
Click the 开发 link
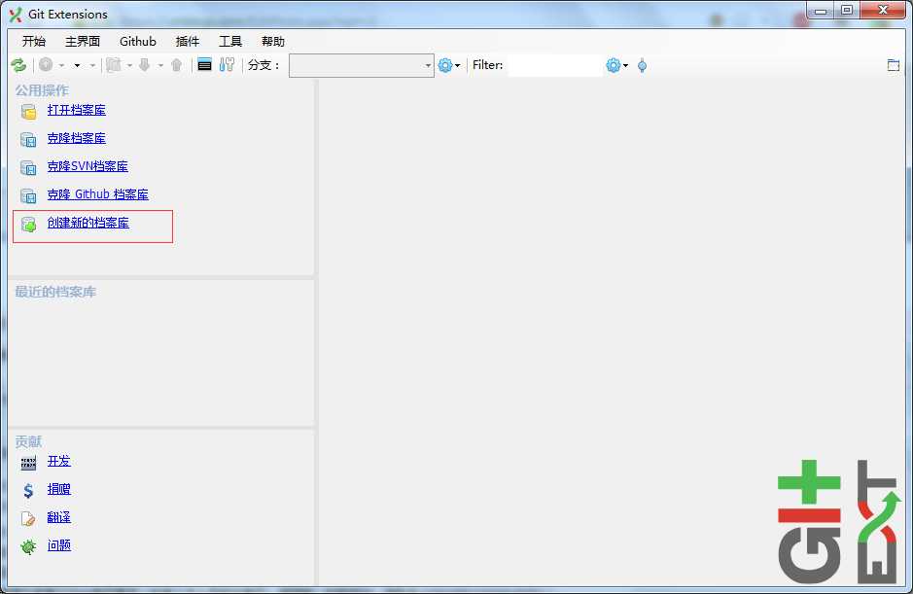(58, 461)
